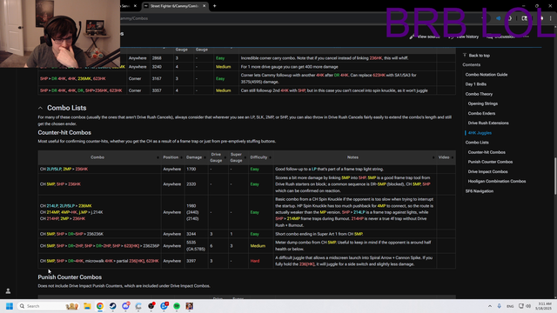
Task: Click the page vertical scrollbar
Action: (555, 176)
